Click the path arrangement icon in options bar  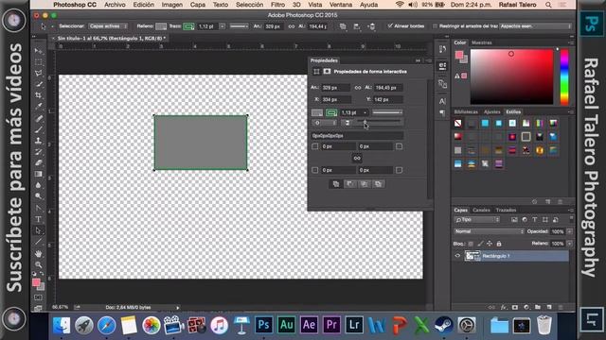tap(371, 26)
